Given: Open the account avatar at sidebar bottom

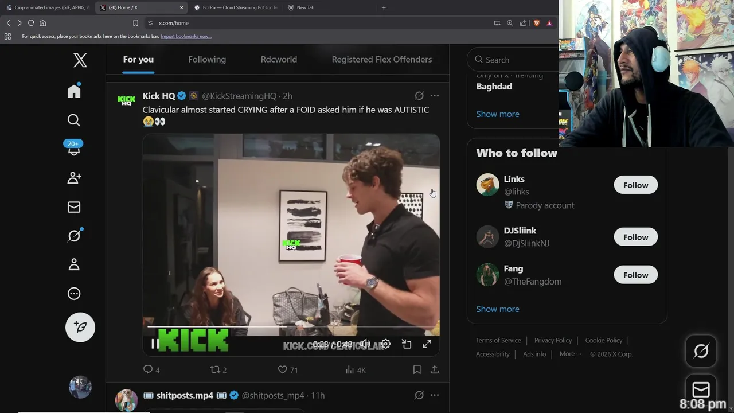Looking at the screenshot, I should [x=80, y=387].
